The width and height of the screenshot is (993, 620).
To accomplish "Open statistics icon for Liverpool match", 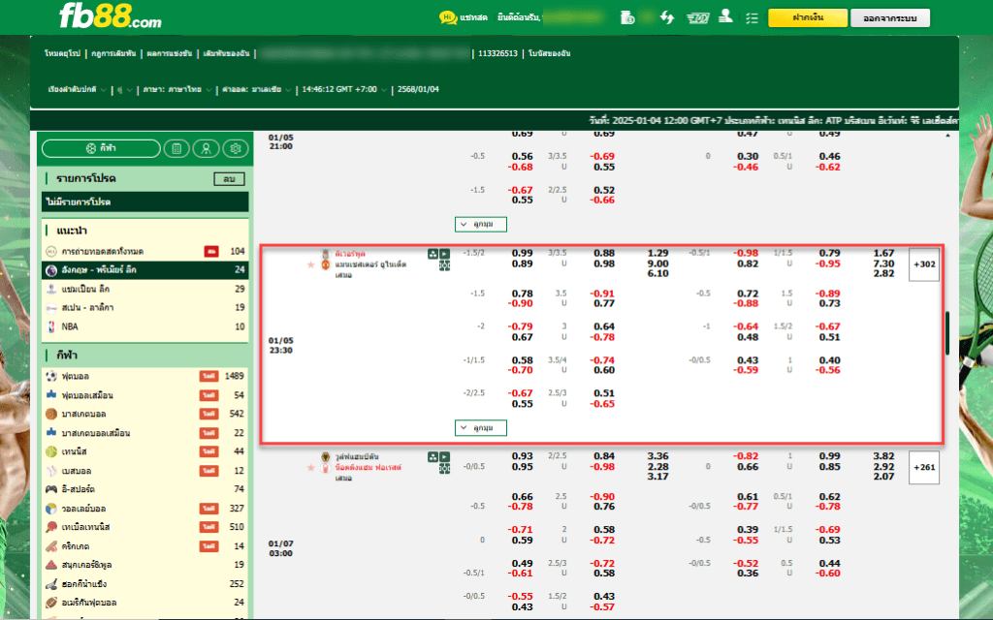I will (x=433, y=254).
